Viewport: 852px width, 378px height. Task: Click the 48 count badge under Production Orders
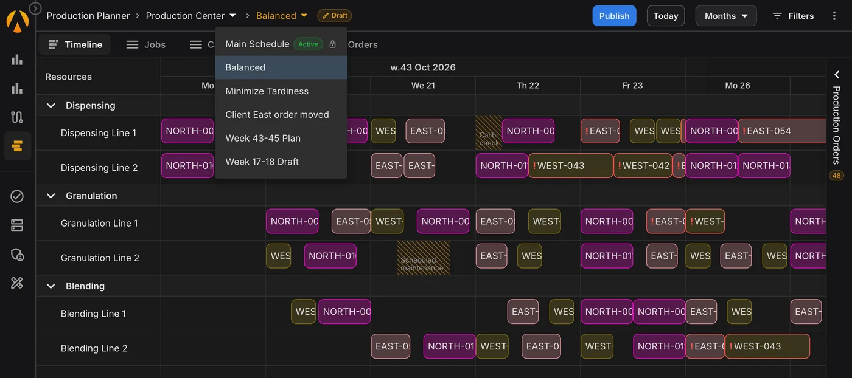[x=836, y=176]
